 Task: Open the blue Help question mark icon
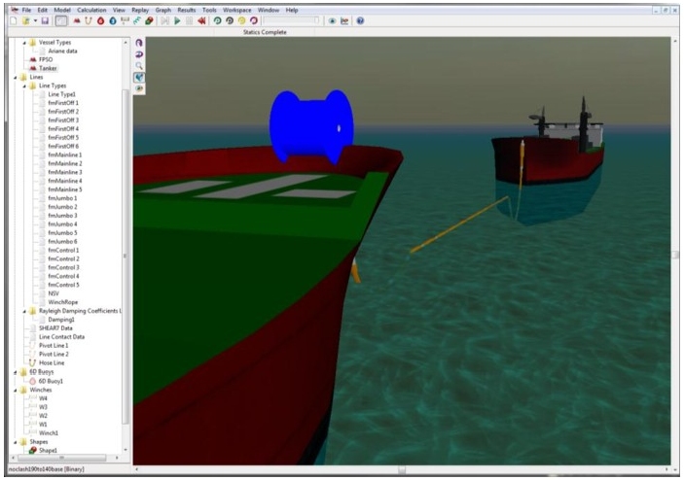[x=360, y=21]
